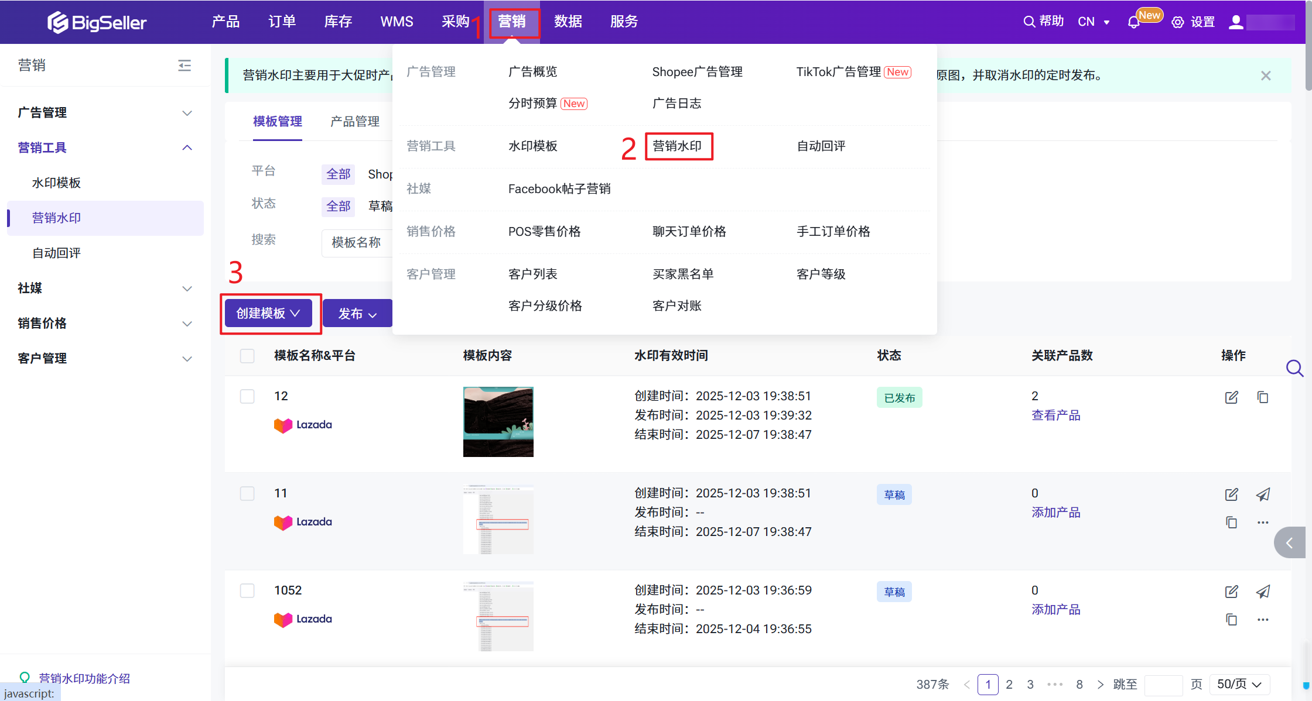Collapse the sidebar using the menu-fold icon
The height and width of the screenshot is (701, 1312).
[x=184, y=65]
